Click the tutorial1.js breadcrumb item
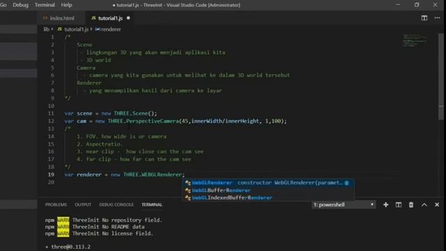Viewport: 446px width, 251px height. coord(73,29)
